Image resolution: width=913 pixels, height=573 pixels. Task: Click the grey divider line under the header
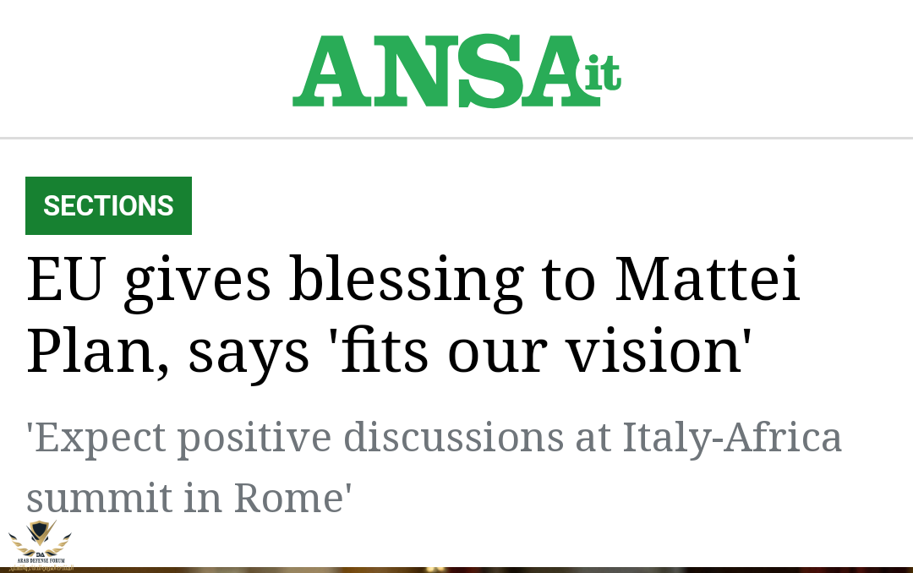click(456, 139)
